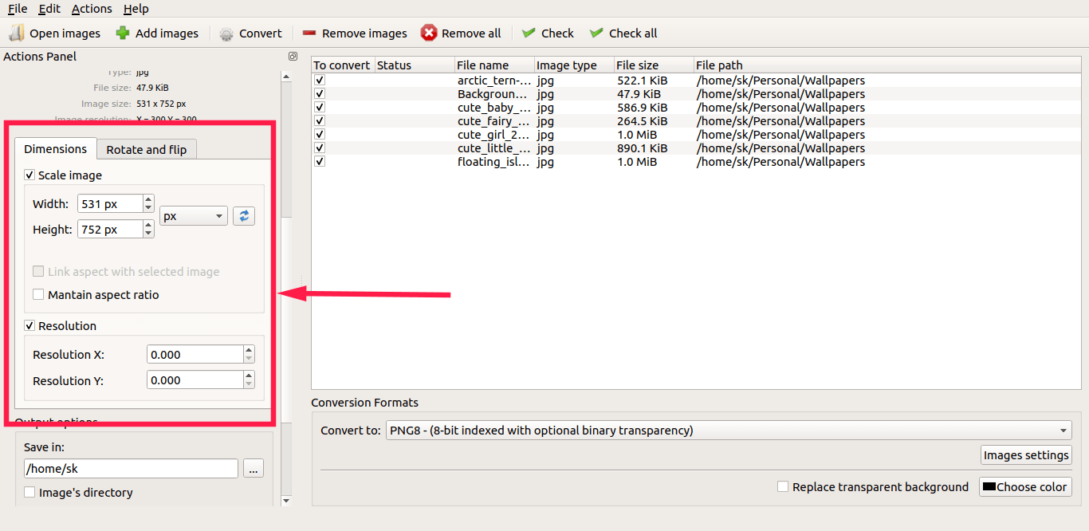Click the Resolution Y input field
Screen dimensions: 1089x531
click(195, 380)
